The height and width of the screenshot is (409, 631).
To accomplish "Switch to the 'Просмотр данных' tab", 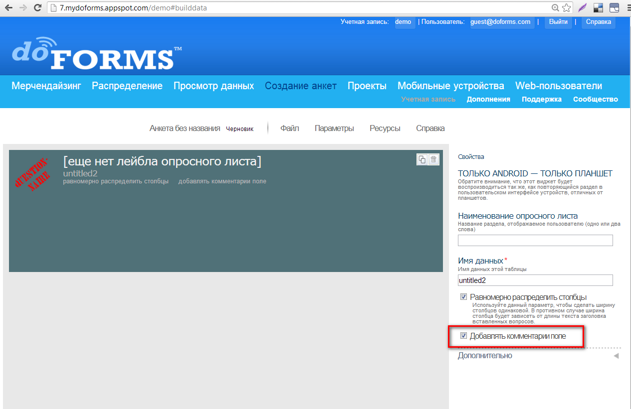I will 213,86.
